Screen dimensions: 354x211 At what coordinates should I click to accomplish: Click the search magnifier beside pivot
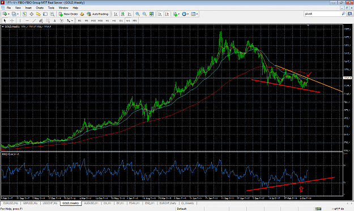(343, 14)
